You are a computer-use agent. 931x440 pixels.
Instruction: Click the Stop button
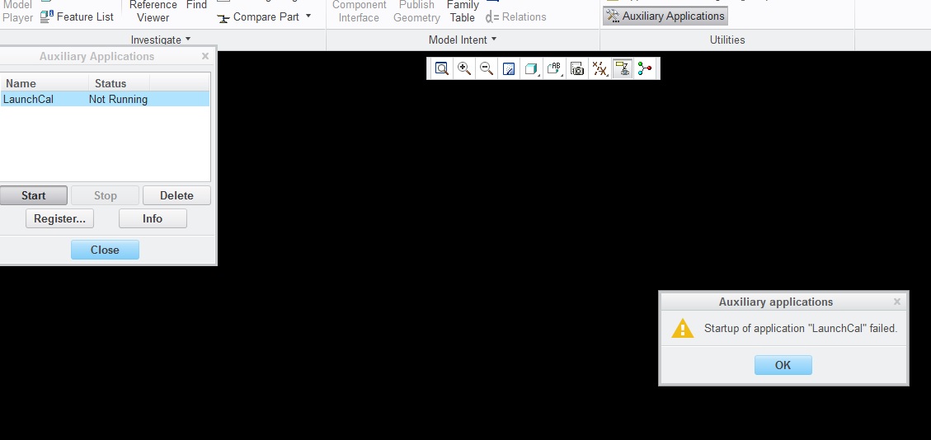pyautogui.click(x=105, y=195)
